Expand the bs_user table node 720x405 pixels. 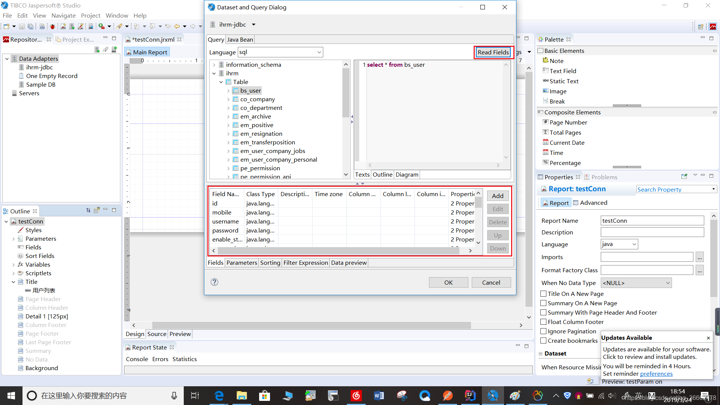pos(228,91)
